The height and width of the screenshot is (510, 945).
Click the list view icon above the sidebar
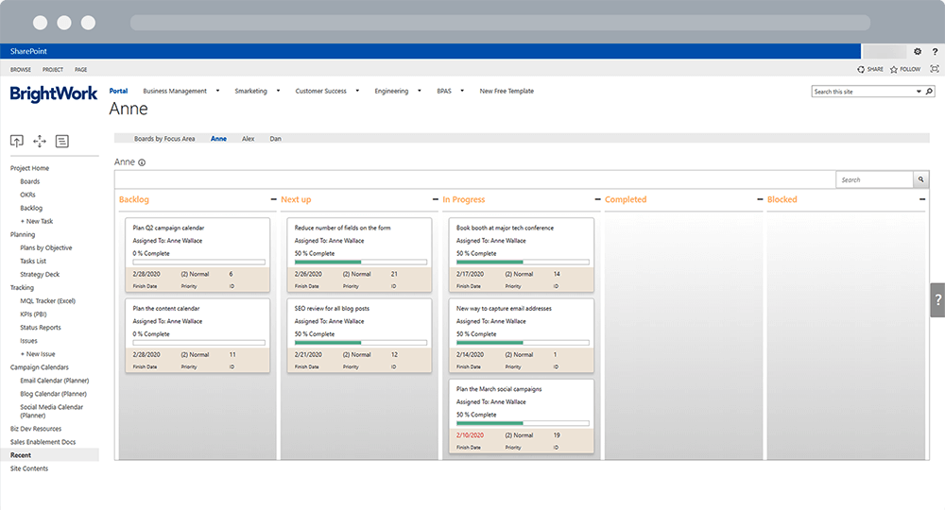click(62, 141)
